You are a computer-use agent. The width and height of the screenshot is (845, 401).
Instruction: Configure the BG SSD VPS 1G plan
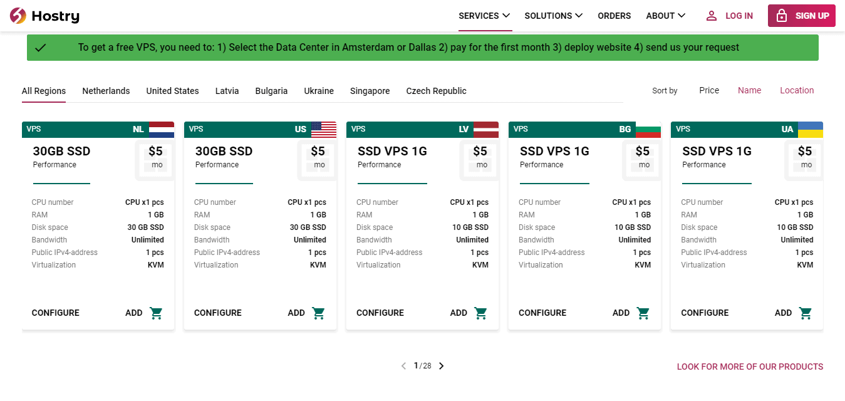(x=542, y=313)
